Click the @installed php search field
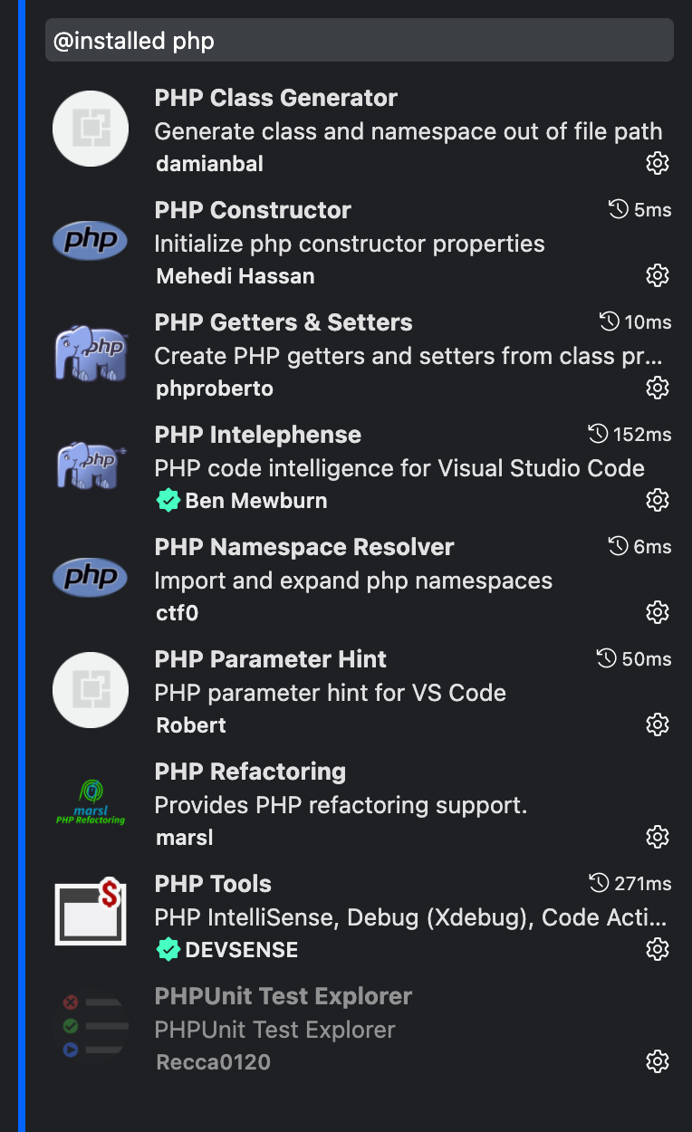 (x=359, y=40)
